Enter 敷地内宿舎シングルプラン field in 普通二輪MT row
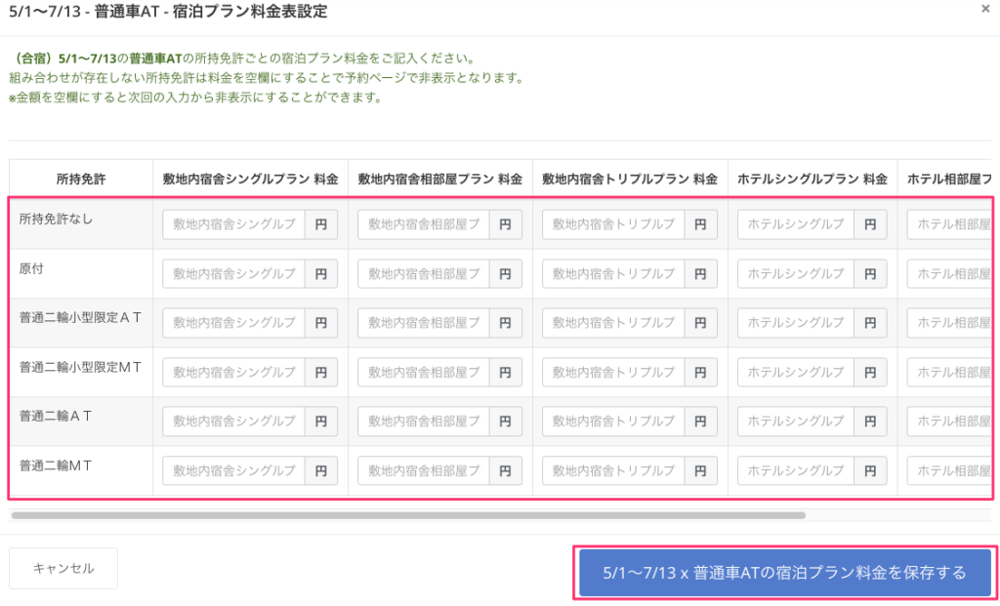Image resolution: width=1000 pixels, height=606 pixels. coord(234,470)
